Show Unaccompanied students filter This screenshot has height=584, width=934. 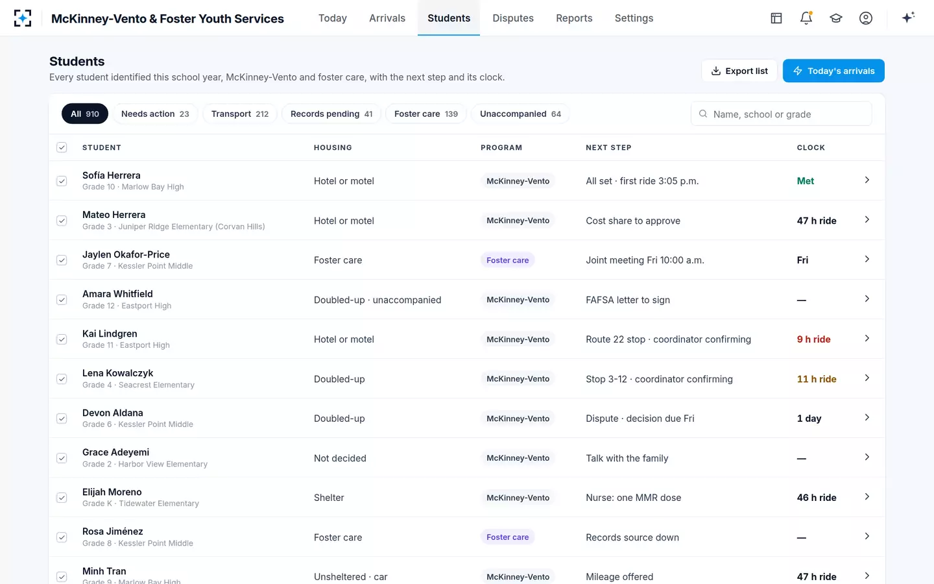tap(520, 114)
